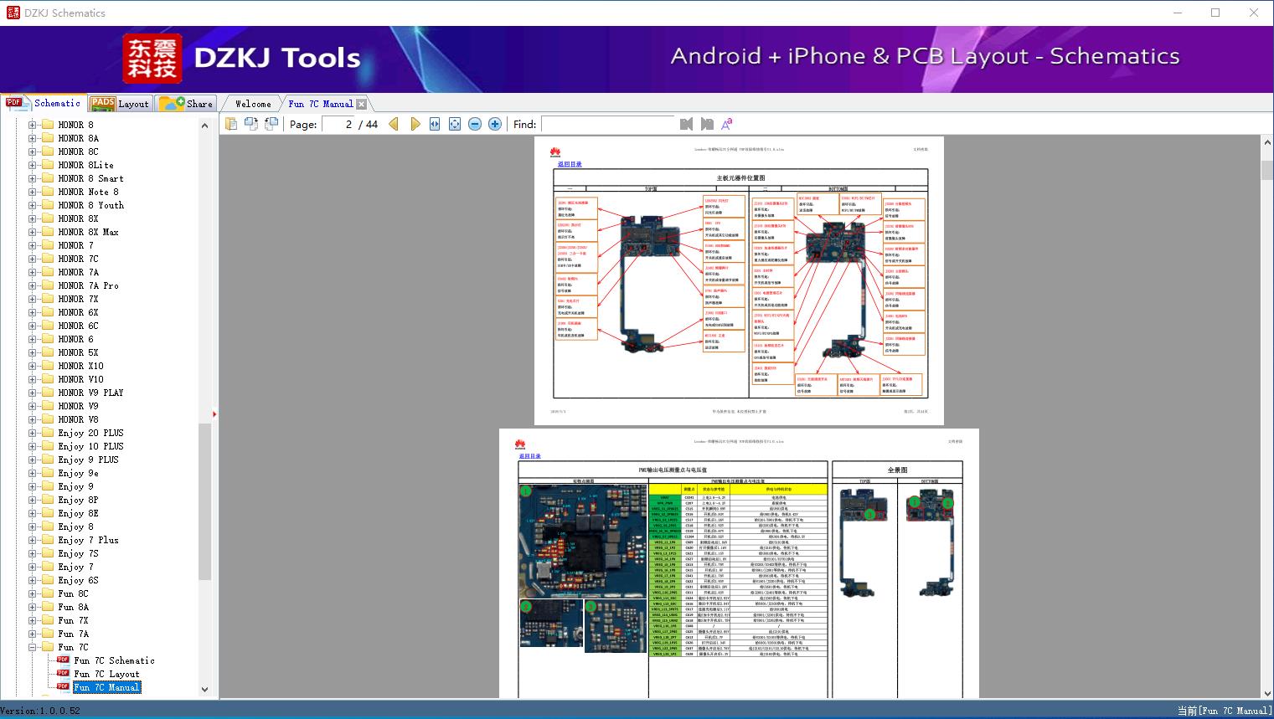This screenshot has height=719, width=1274.
Task: Collapse the Fun 7C folder
Action: (33, 647)
